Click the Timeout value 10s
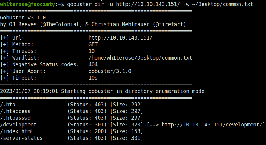The height and width of the screenshot is (145, 266). click(x=93, y=78)
